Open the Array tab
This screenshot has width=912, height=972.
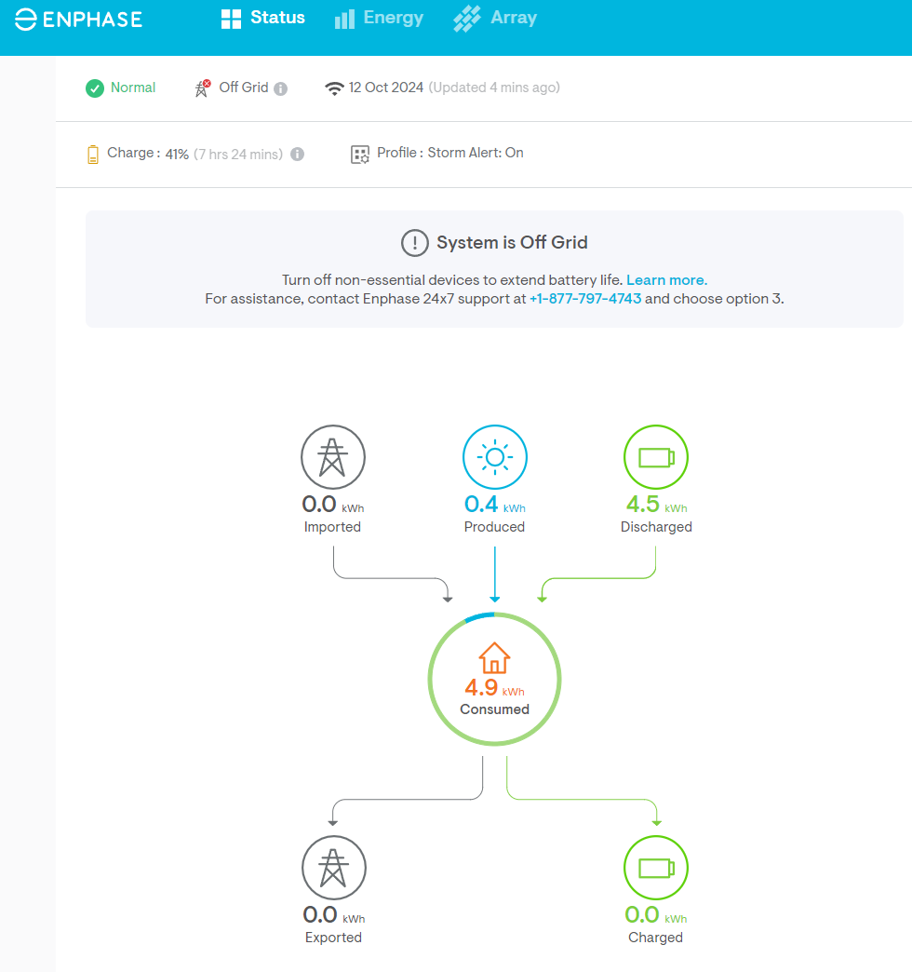tap(495, 19)
